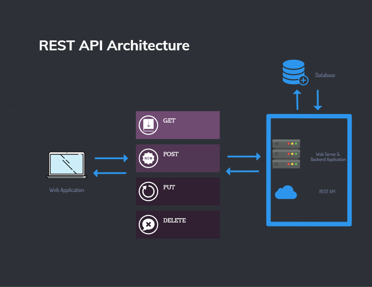Click the blue cloud icon
The image size is (372, 287).
pyautogui.click(x=286, y=192)
